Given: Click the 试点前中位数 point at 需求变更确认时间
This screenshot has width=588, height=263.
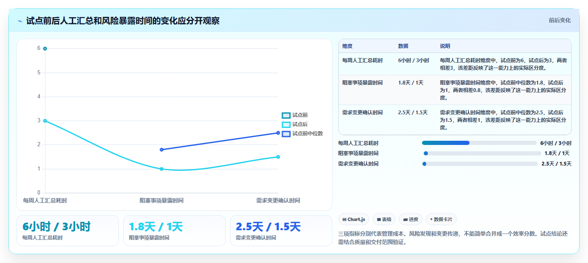Looking at the screenshot, I should [x=278, y=133].
